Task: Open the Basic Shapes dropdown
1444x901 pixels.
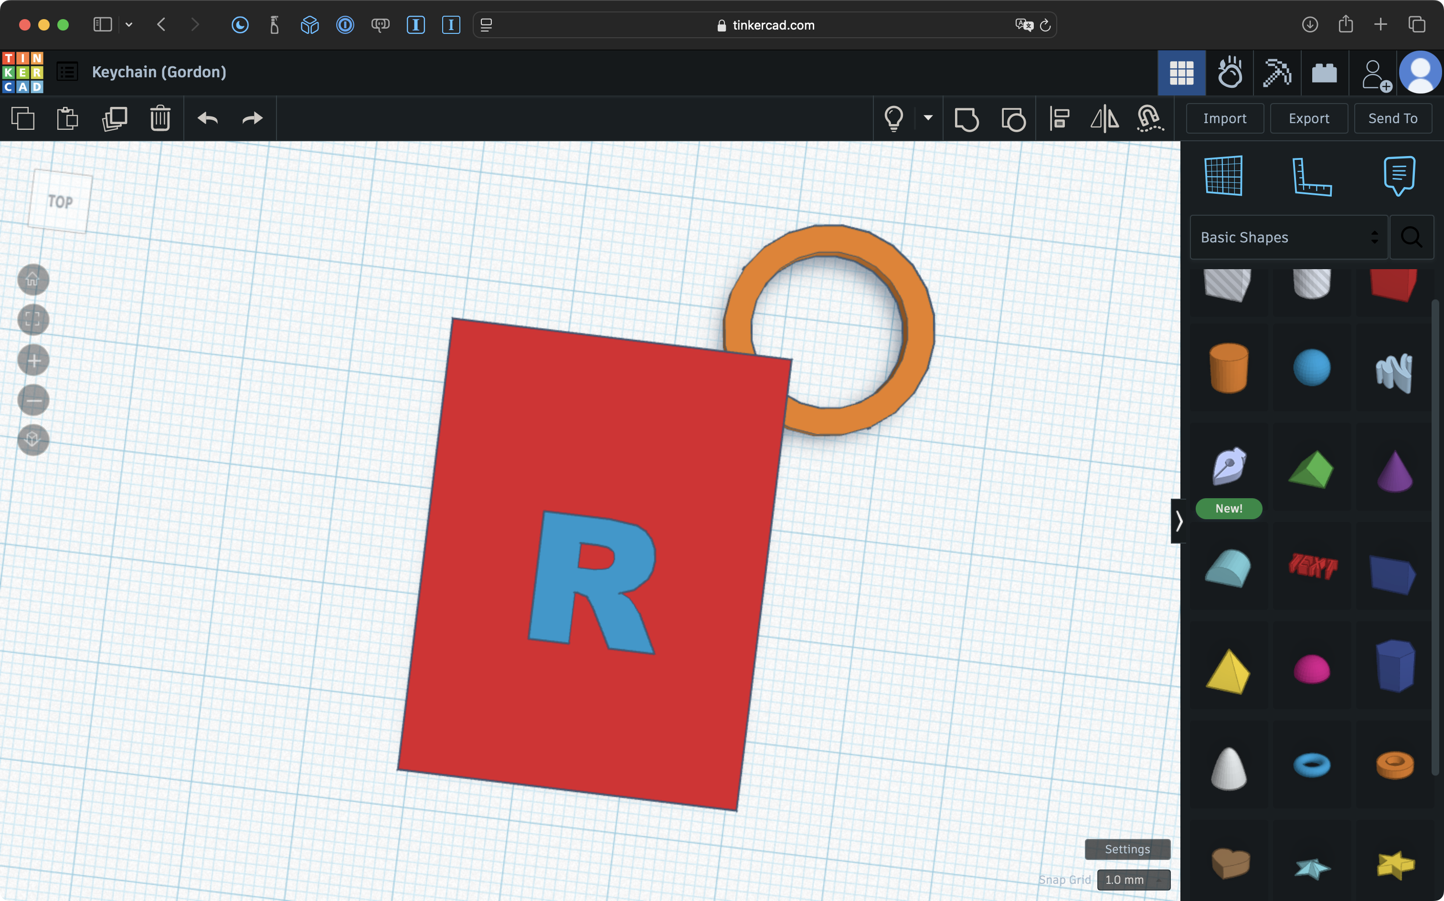Action: pyautogui.click(x=1288, y=237)
